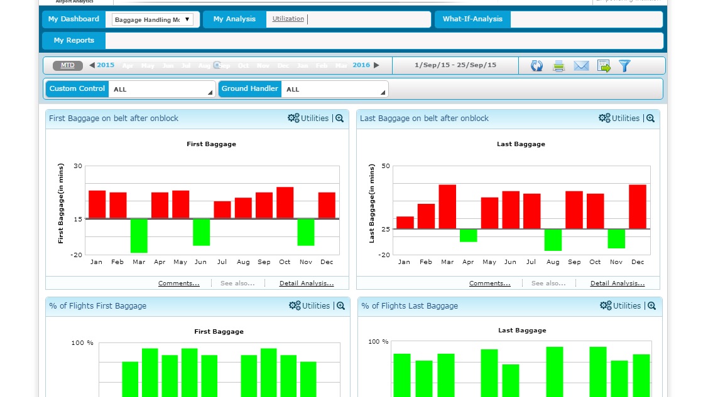Open the What-If-Analysis tab
Screen dimensions: 708x397
click(472, 19)
